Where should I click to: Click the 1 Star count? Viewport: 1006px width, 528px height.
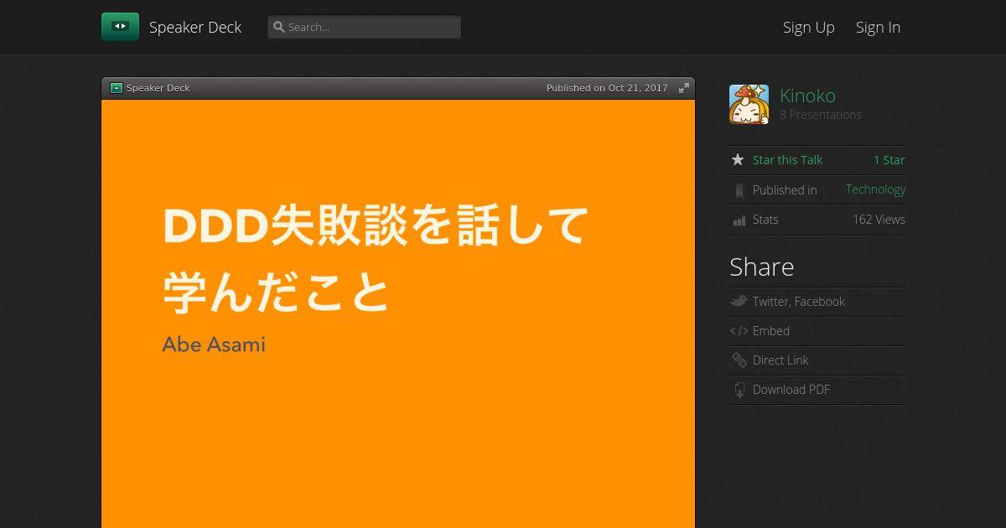click(889, 160)
